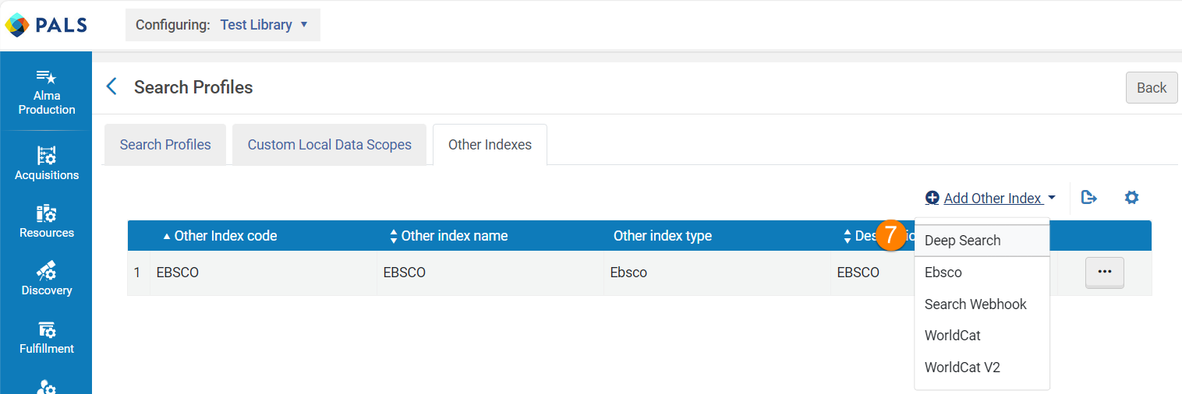This screenshot has width=1182, height=394.
Task: Open Alma Production sidebar menu
Action: coord(47,92)
